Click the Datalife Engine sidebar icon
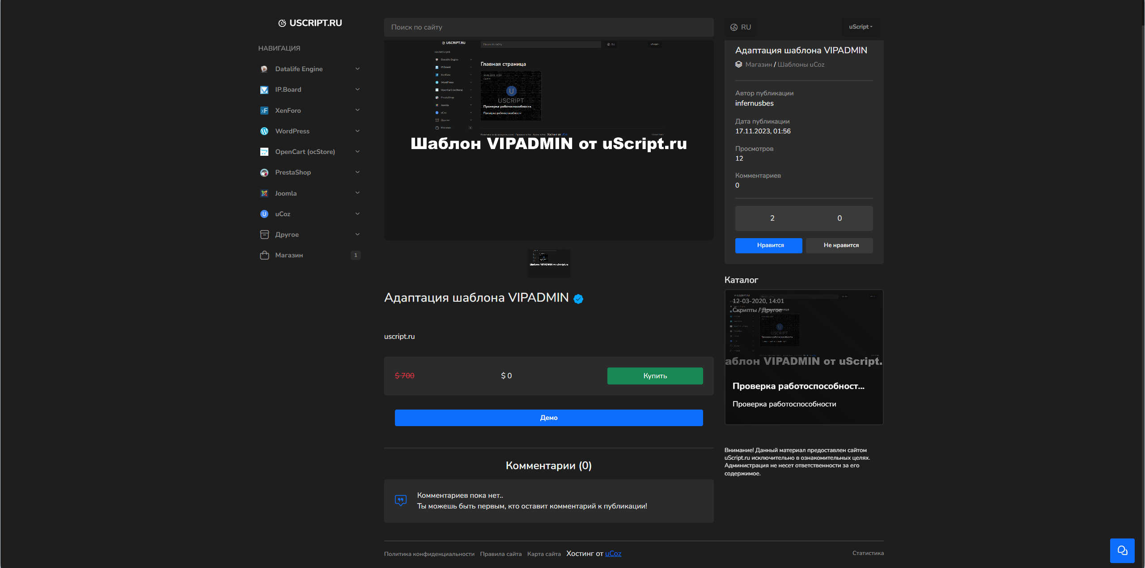 (x=264, y=69)
